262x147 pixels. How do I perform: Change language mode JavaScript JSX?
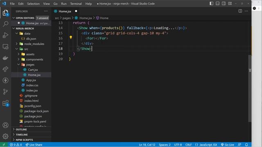208,145
